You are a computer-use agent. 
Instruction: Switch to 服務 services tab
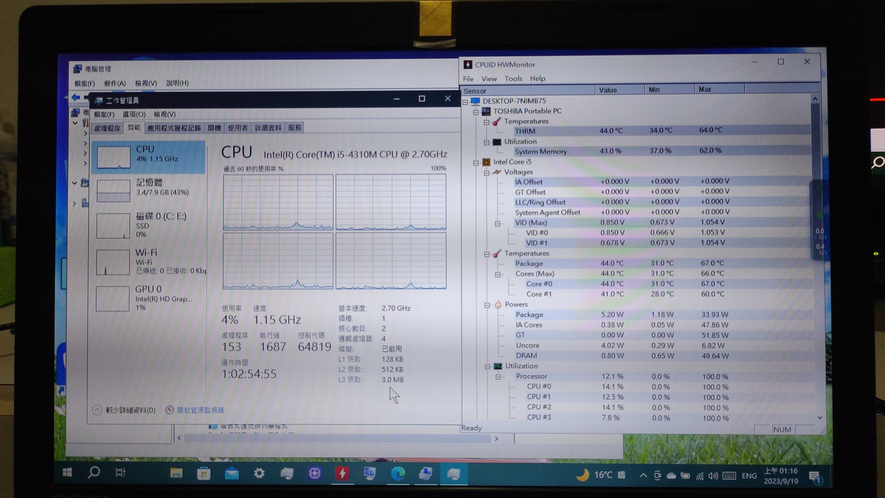click(x=295, y=127)
